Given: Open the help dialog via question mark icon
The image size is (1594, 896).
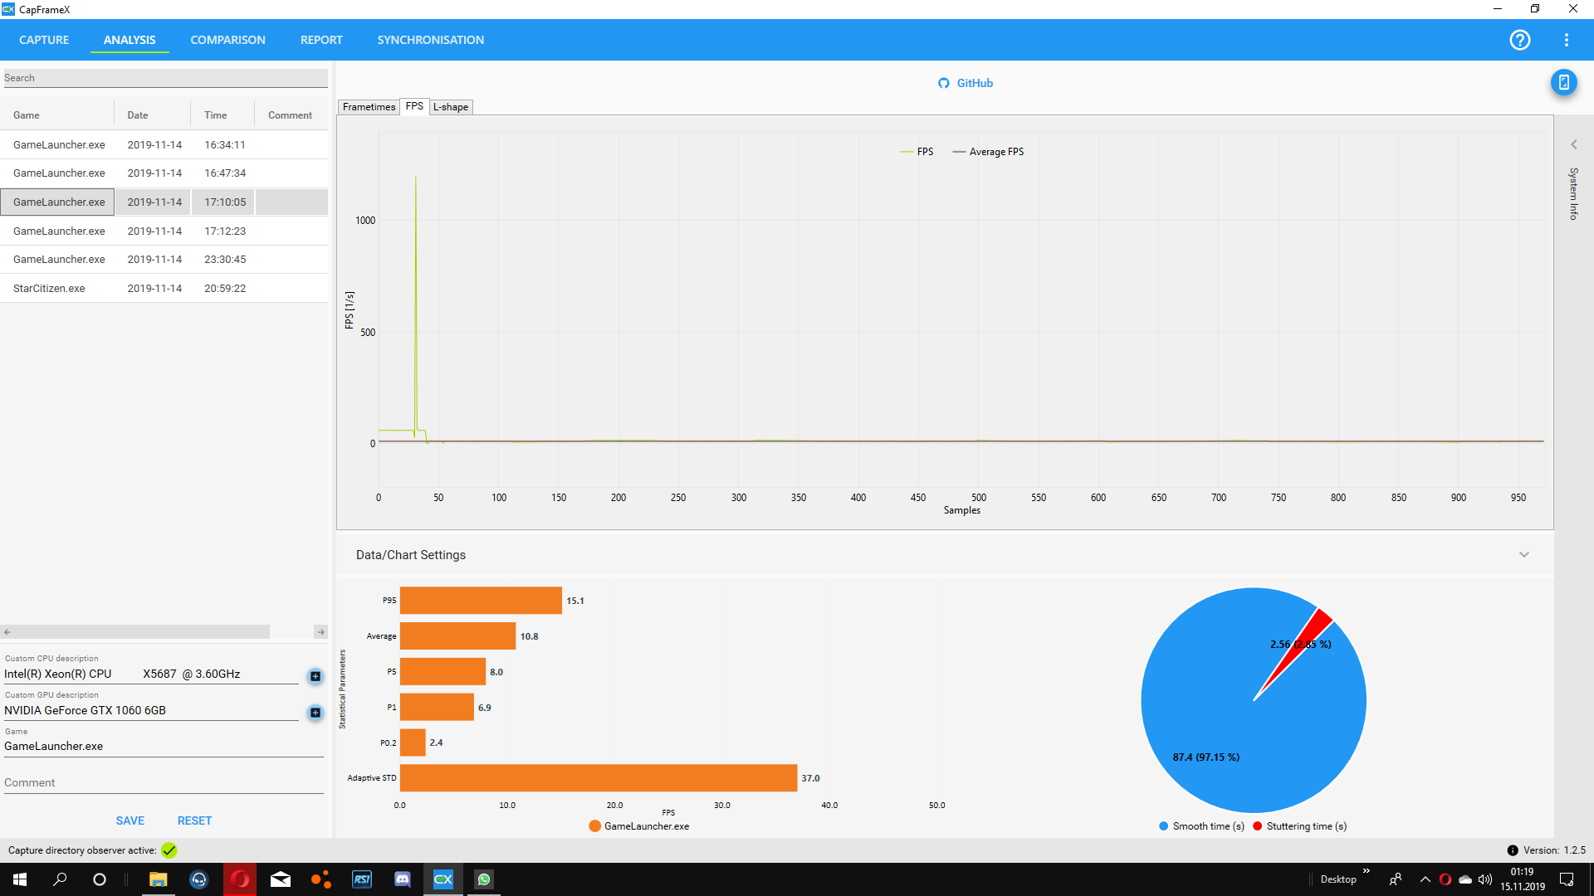Looking at the screenshot, I should [1520, 40].
